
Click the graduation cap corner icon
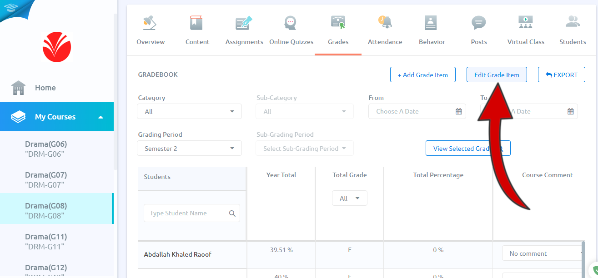(x=10, y=7)
